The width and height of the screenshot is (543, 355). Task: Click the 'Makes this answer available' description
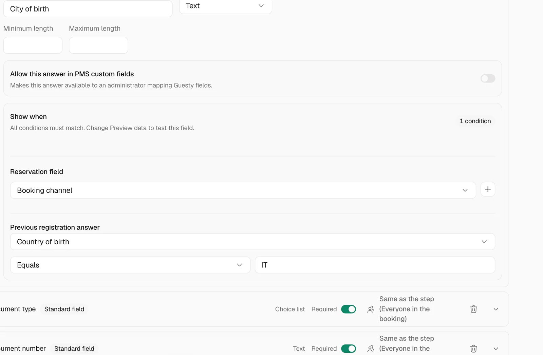pos(111,85)
